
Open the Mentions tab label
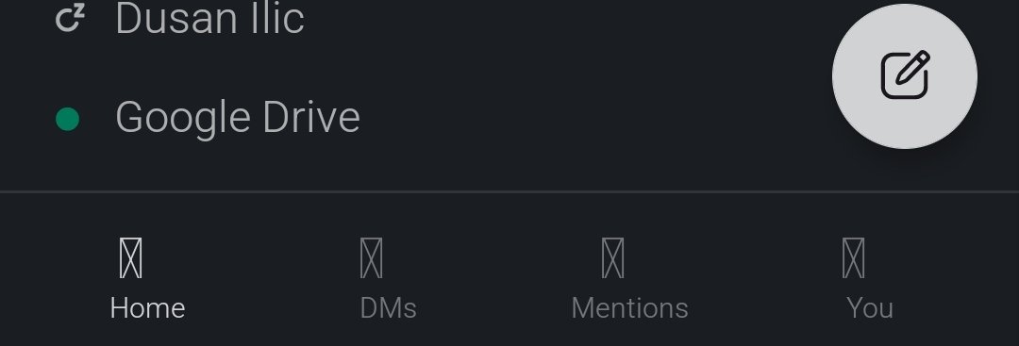[x=629, y=307]
